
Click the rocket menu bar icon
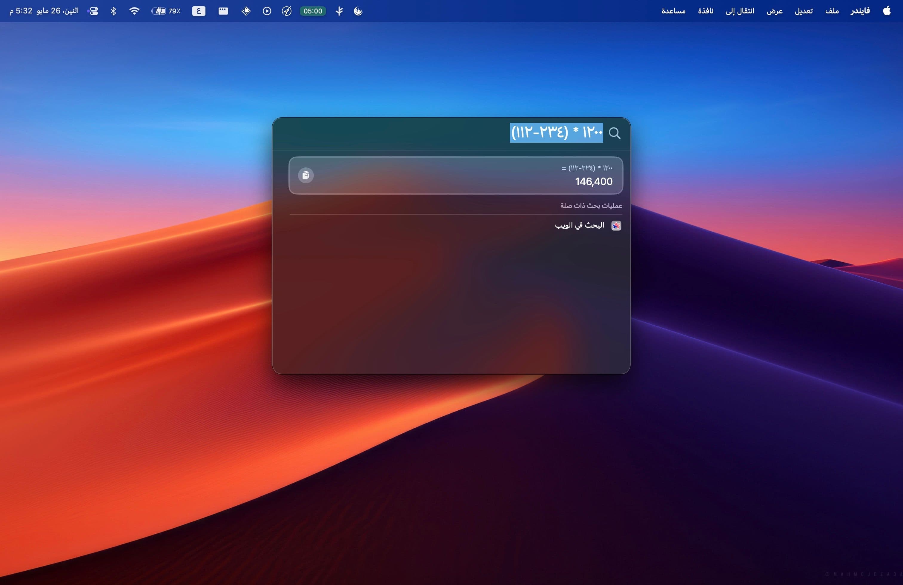point(286,11)
